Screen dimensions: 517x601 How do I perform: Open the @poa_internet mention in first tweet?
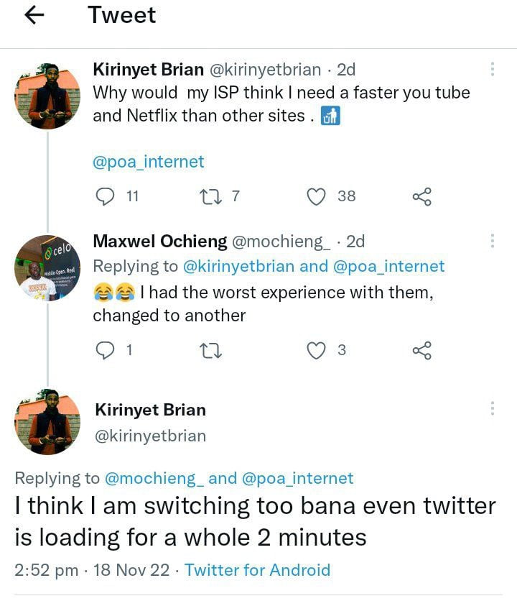pos(149,162)
